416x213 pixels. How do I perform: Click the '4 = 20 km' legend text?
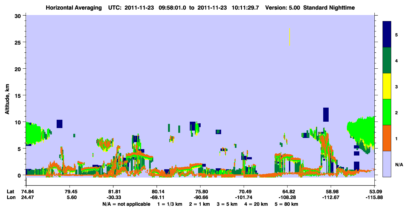[x=255, y=204]
